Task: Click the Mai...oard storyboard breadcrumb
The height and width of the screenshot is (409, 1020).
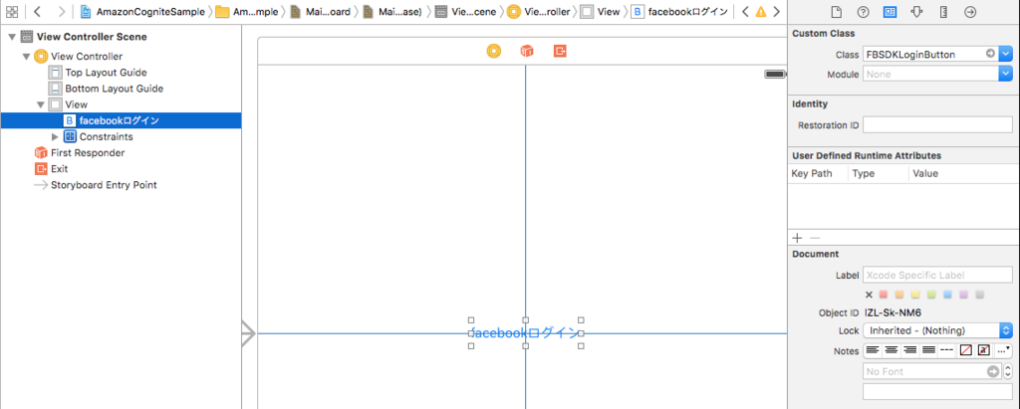Action: [x=321, y=12]
